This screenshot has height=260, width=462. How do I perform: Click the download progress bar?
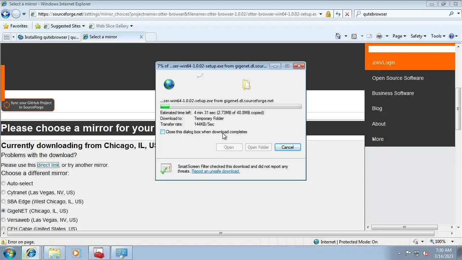[x=231, y=107]
